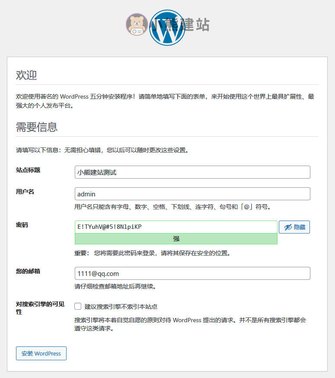Click the 建议搜索引擎不索引本站点 label text
This screenshot has width=335, height=378.
tap(121, 307)
